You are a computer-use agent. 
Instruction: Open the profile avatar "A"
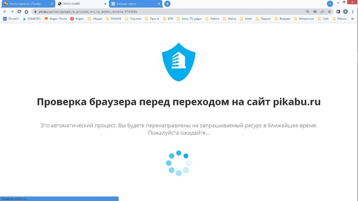(x=345, y=12)
